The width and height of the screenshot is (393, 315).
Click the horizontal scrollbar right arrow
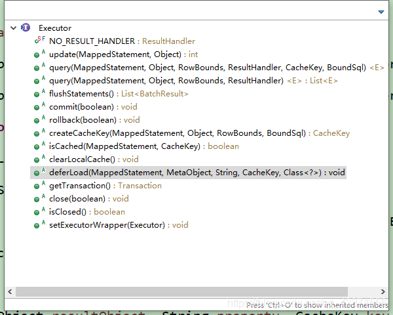(x=383, y=291)
